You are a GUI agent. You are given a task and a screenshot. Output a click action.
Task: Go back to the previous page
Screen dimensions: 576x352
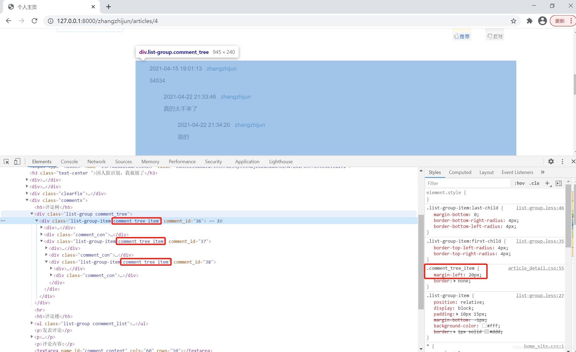[9, 21]
